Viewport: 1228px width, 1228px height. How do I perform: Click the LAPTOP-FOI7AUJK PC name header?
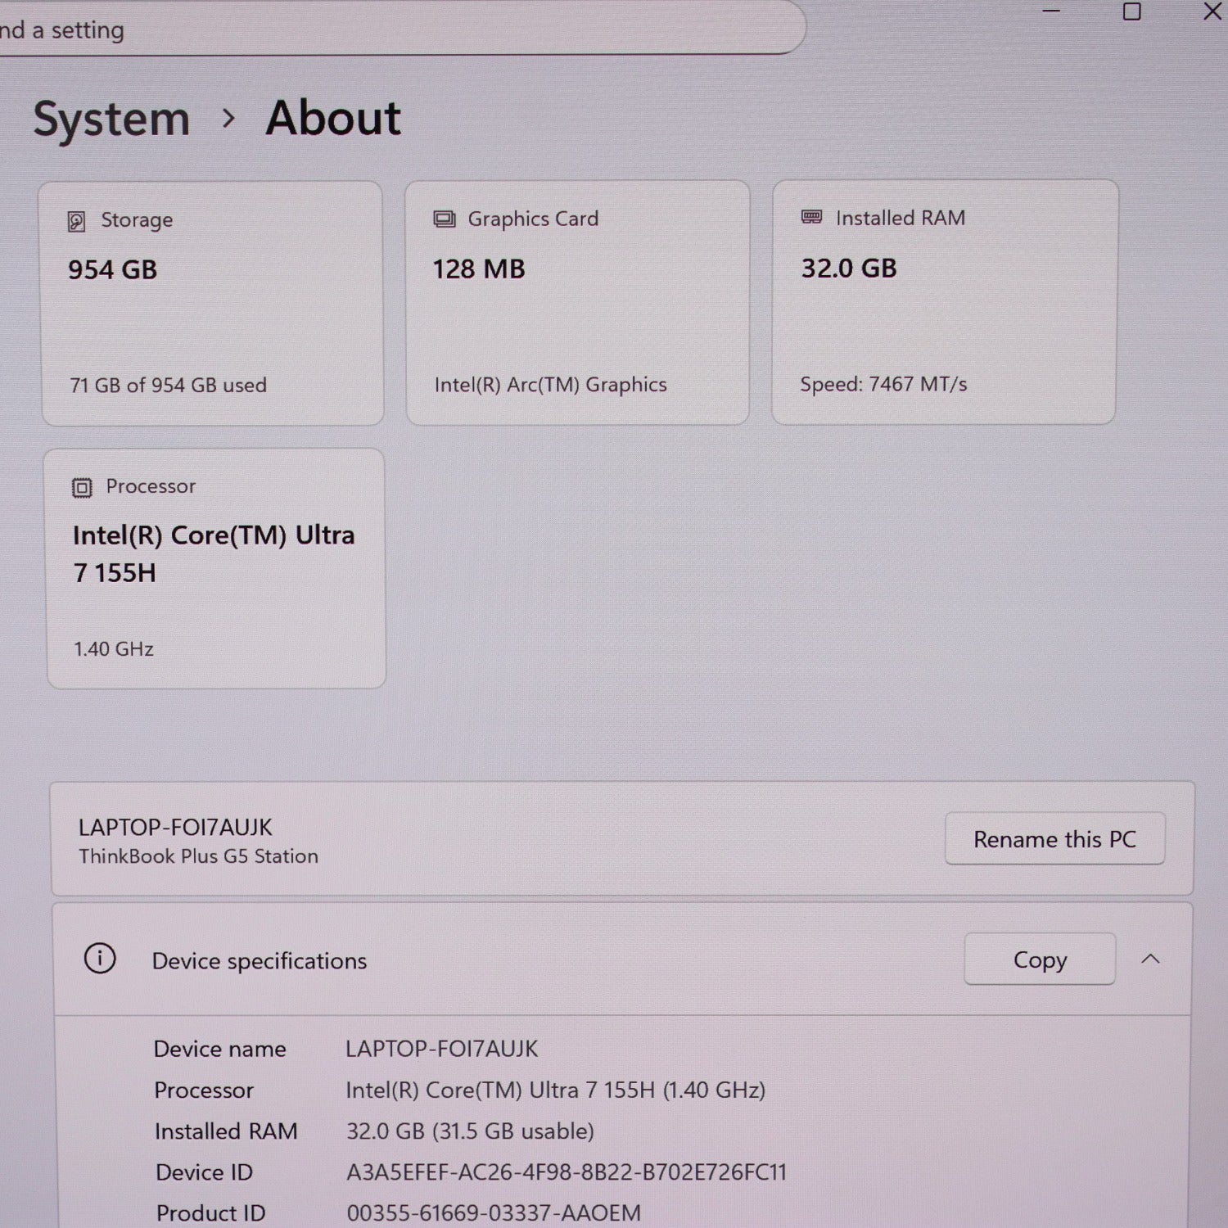175,828
